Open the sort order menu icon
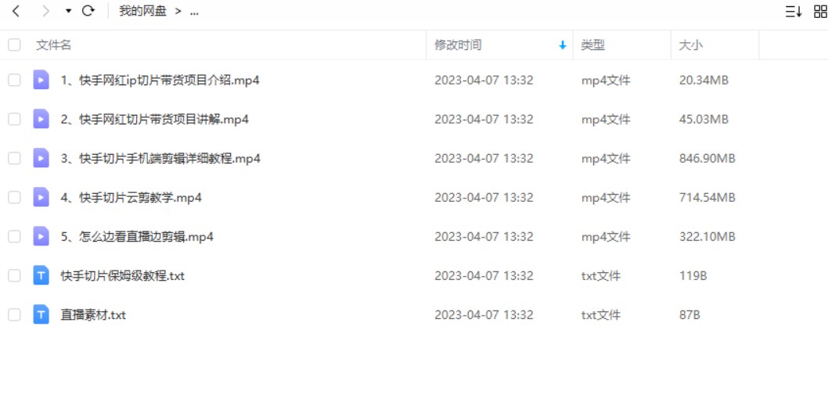The width and height of the screenshot is (828, 398). (x=793, y=11)
